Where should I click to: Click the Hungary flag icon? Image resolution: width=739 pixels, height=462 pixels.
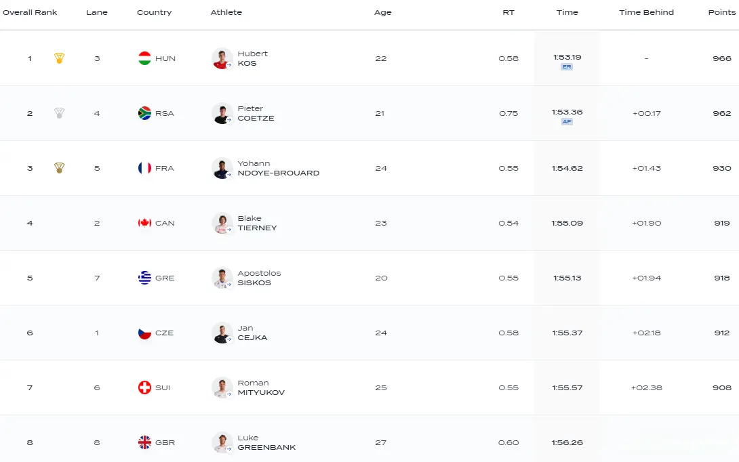[144, 58]
